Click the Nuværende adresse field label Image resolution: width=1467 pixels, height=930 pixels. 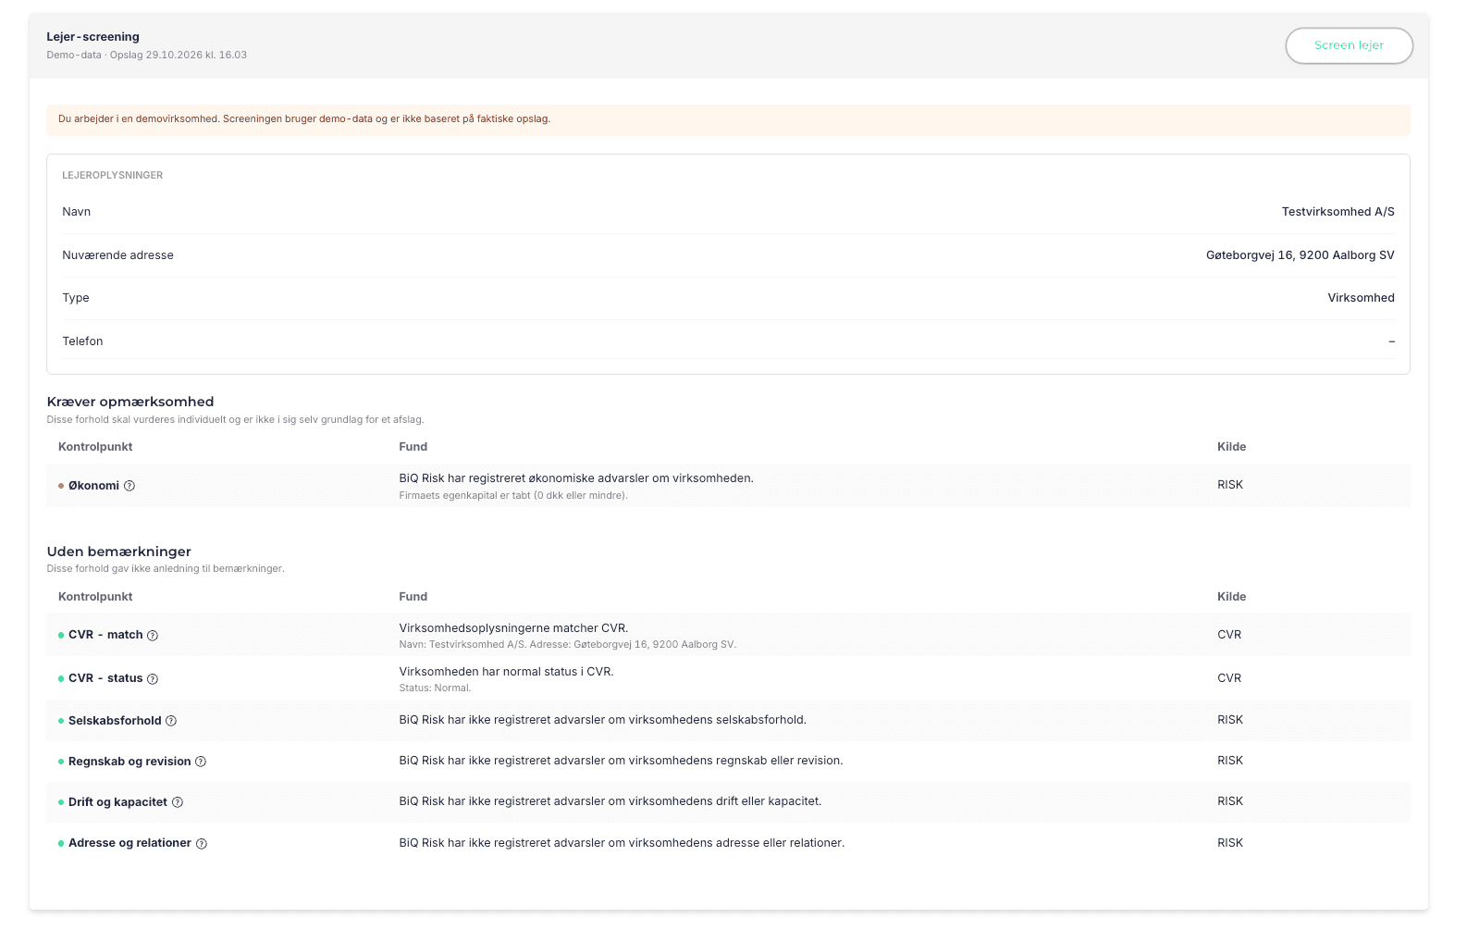(x=117, y=255)
